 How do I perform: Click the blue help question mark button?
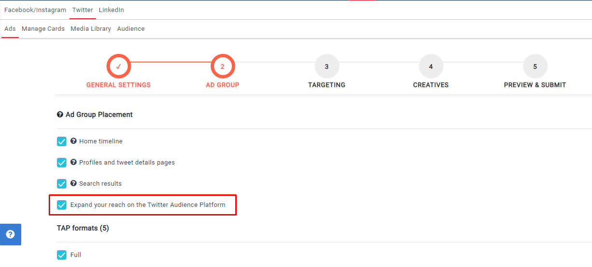tap(10, 234)
